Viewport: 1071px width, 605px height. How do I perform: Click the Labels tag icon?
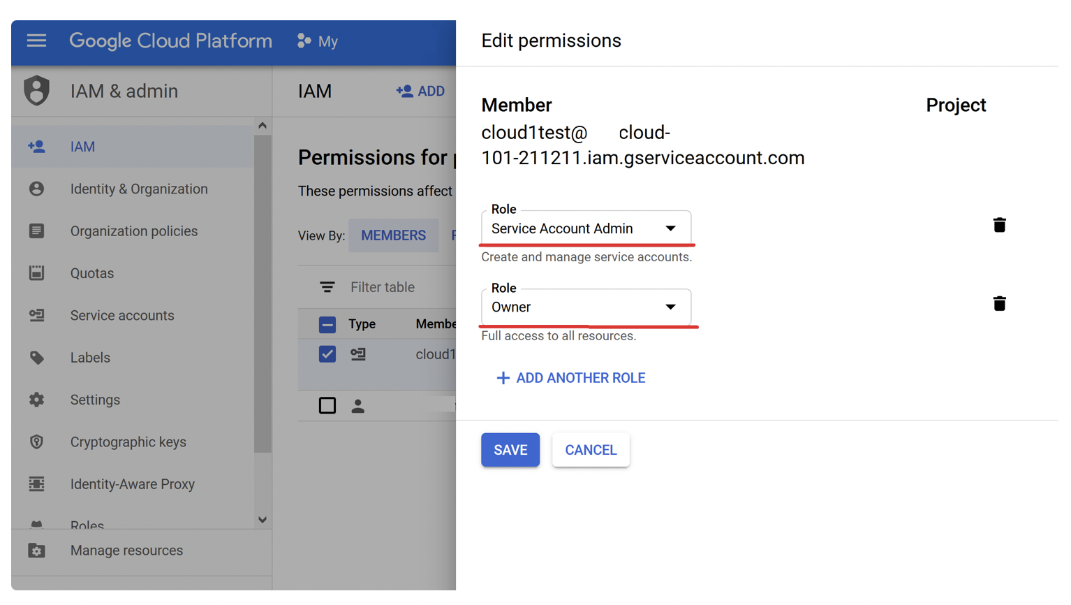(x=36, y=358)
